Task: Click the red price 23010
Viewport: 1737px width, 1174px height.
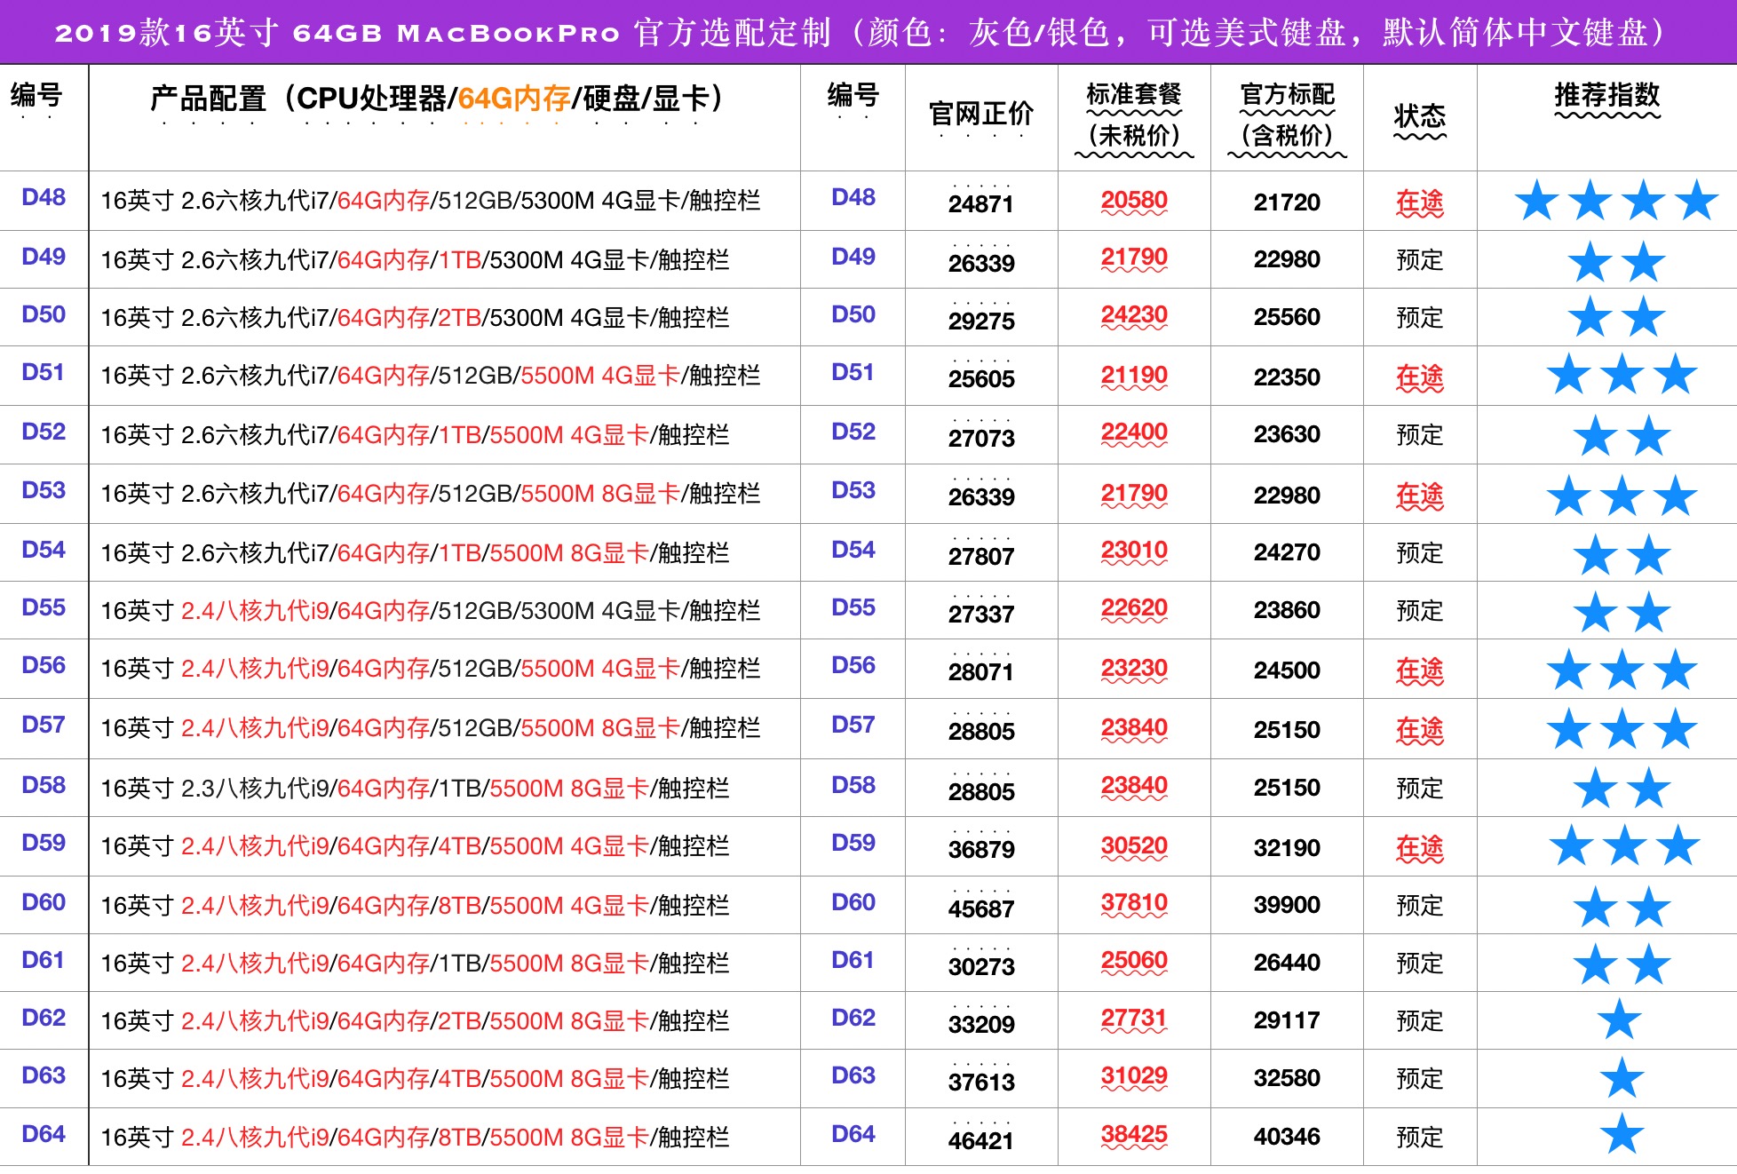Action: pos(1134,551)
